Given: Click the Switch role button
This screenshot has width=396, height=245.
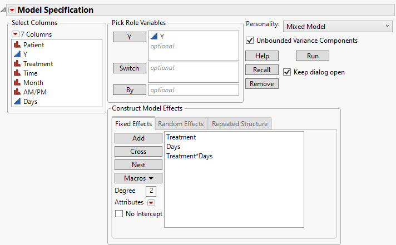Looking at the screenshot, I should (x=129, y=68).
